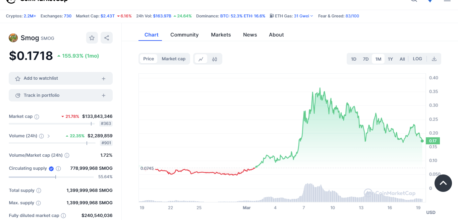Select the Price toggle
This screenshot has width=458, height=220.
point(149,59)
